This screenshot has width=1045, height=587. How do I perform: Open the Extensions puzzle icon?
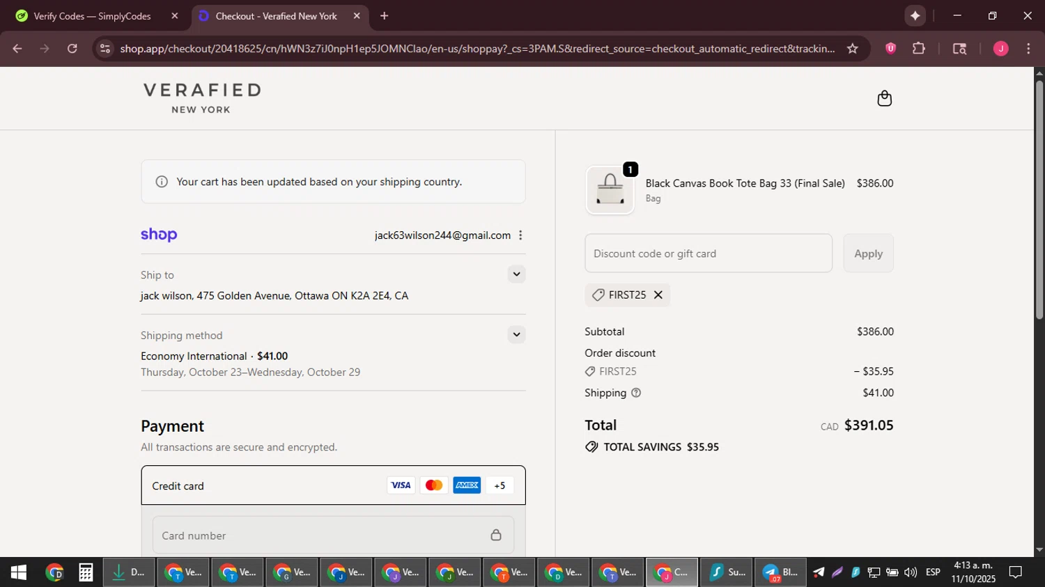(x=919, y=48)
